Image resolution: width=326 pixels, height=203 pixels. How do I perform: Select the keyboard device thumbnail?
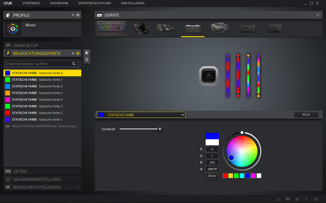(111, 28)
